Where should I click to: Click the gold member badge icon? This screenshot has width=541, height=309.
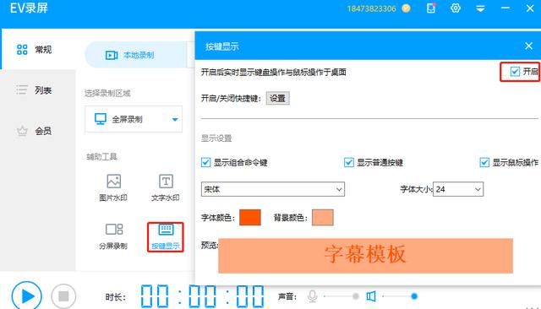point(406,8)
